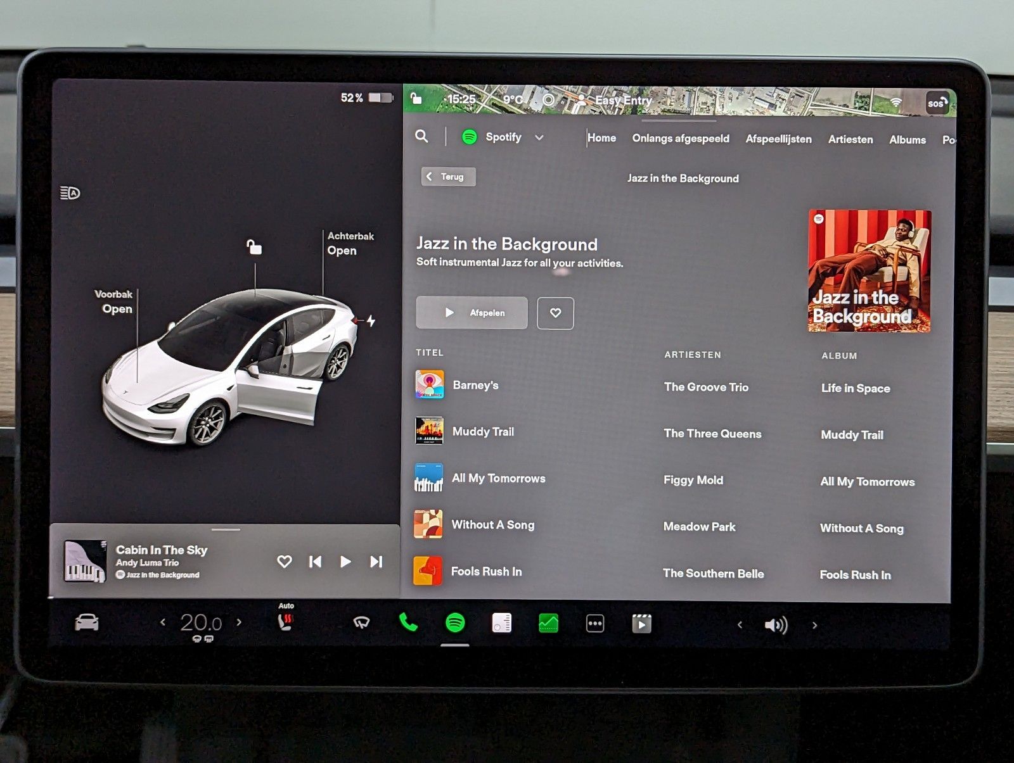The height and width of the screenshot is (763, 1014).
Task: Open the all apps three-dots launcher
Action: point(595,624)
